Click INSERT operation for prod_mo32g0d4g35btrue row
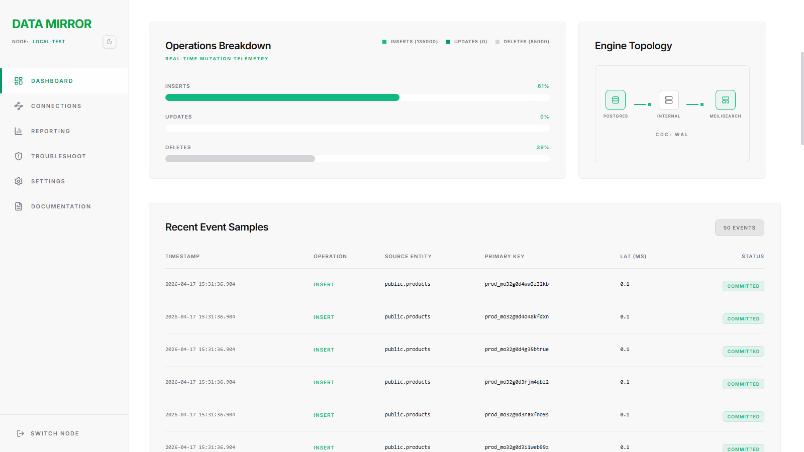This screenshot has width=804, height=452. [x=324, y=350]
